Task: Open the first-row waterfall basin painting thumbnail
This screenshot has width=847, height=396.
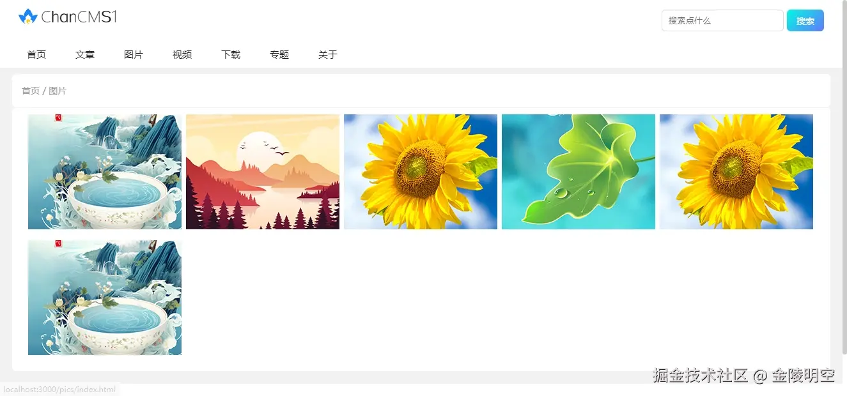Action: pos(105,172)
